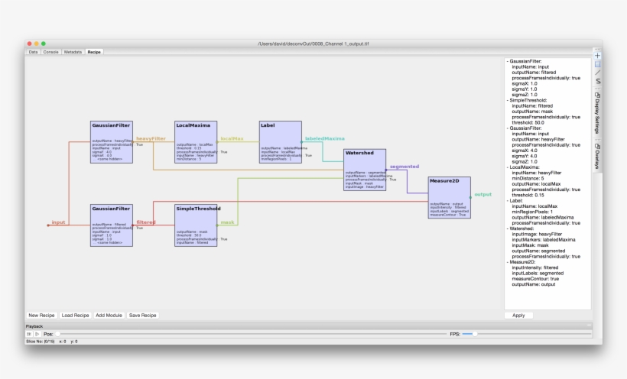Click the Measure2D module node
627x379 pixels.
pos(449,197)
